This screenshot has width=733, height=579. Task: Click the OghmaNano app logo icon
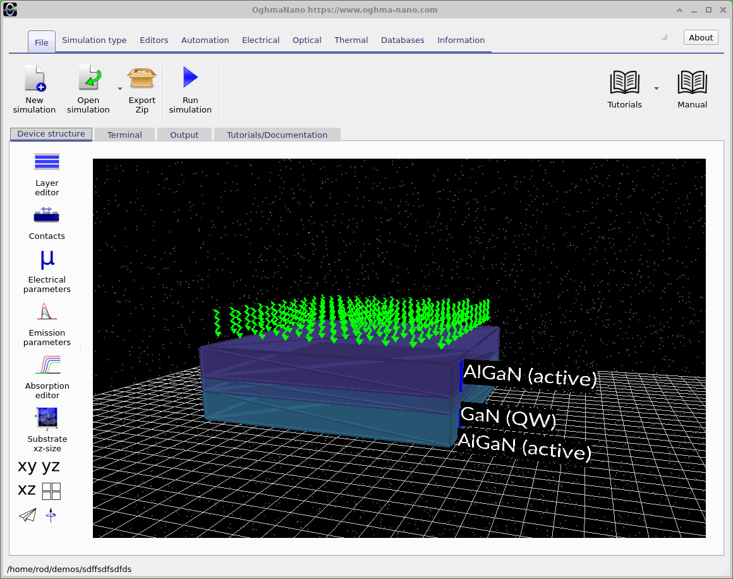tap(10, 9)
